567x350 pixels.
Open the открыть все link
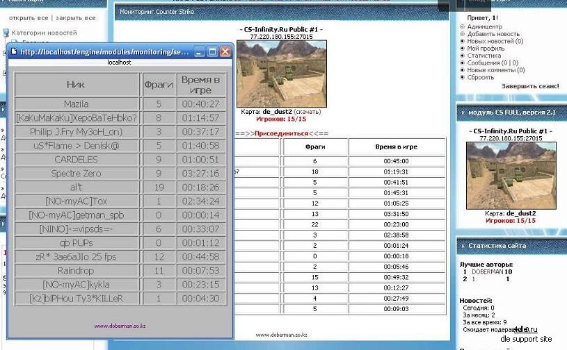click(29, 17)
